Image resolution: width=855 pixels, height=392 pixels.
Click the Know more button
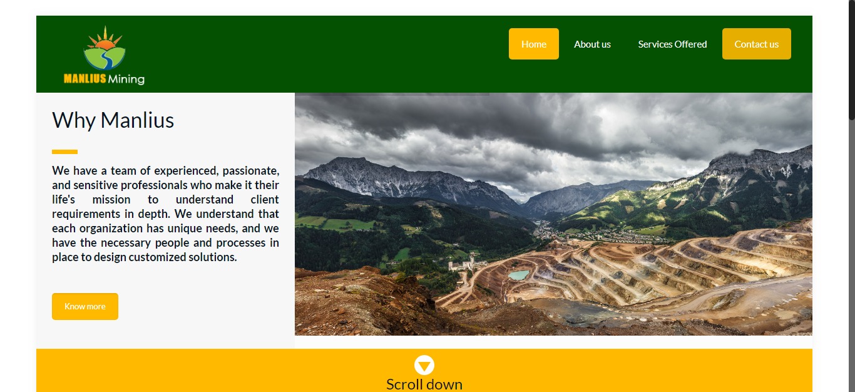(x=85, y=306)
